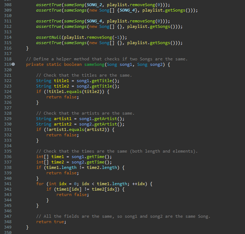
Task: Click 'getSongs' call on line 315
Action: click(160, 43)
